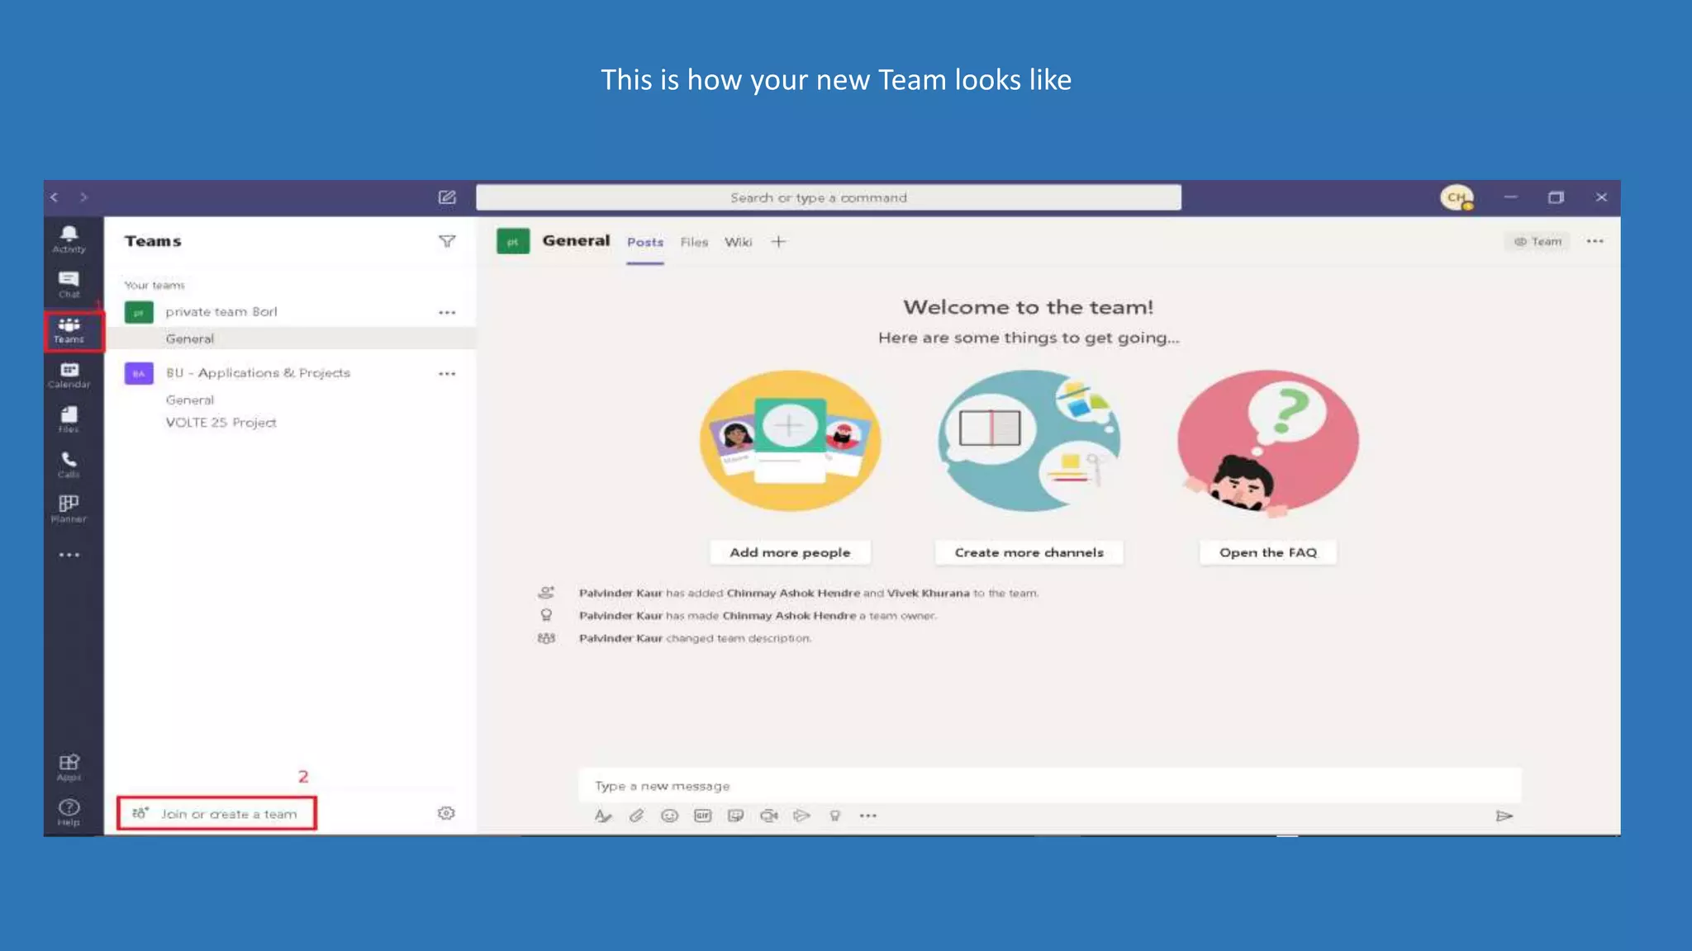This screenshot has width=1692, height=951.
Task: Open more options for BU - Applications & Projects
Action: click(x=447, y=373)
